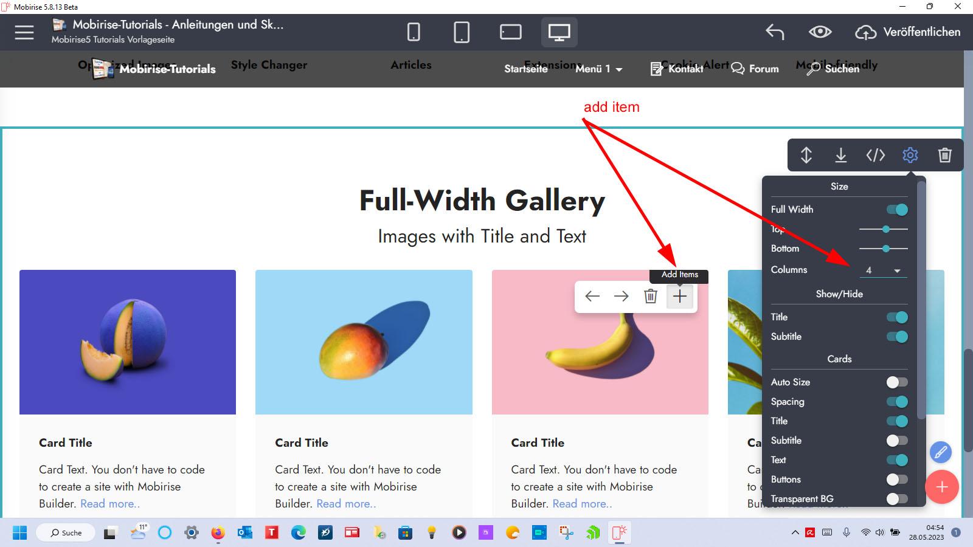The width and height of the screenshot is (973, 547).
Task: Save the block using the download arrow
Action: tap(841, 155)
